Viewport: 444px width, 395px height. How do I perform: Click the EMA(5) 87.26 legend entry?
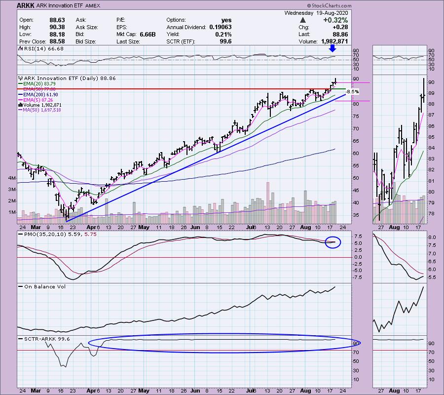(38, 100)
